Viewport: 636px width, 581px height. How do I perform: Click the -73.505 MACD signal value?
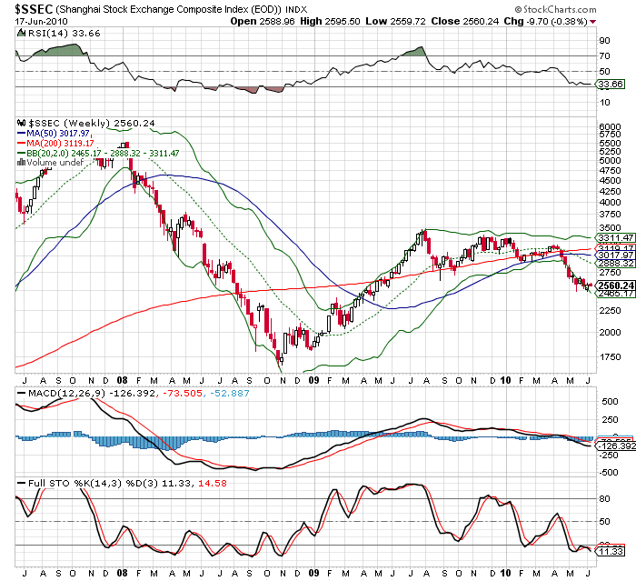pyautogui.click(x=182, y=393)
